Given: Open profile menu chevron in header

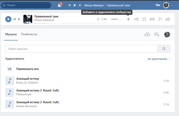Looking at the screenshot, I should (x=172, y=5).
